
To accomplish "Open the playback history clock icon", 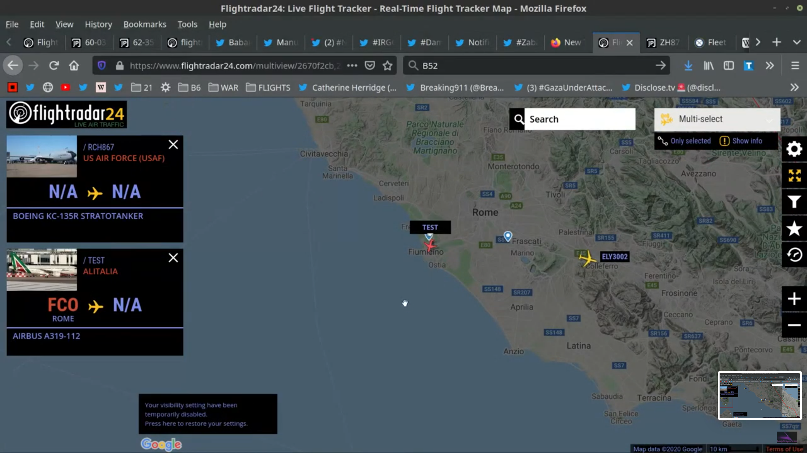I will tap(794, 255).
